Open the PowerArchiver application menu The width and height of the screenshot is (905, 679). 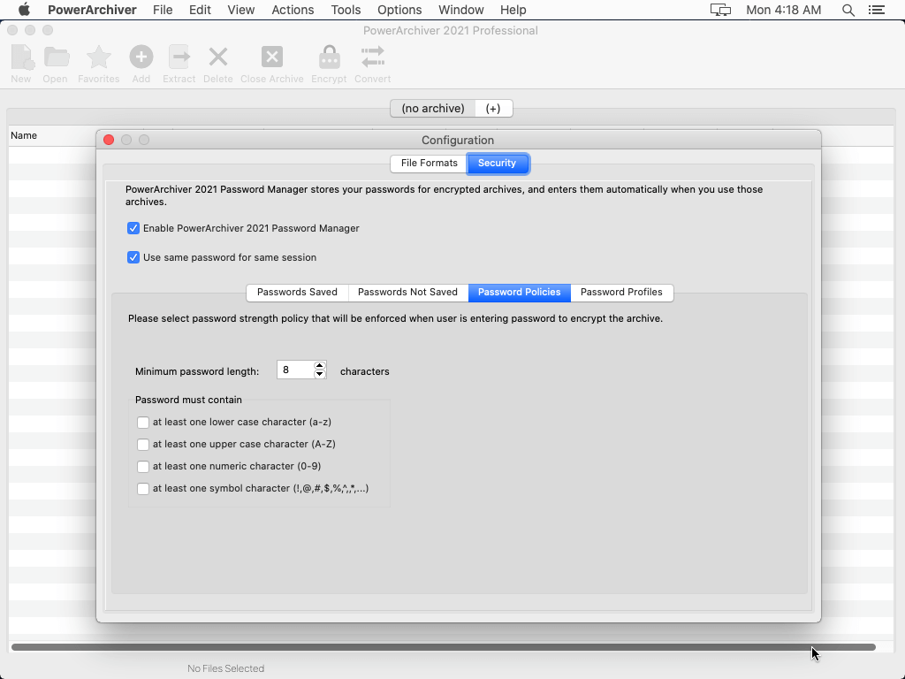[x=92, y=10]
